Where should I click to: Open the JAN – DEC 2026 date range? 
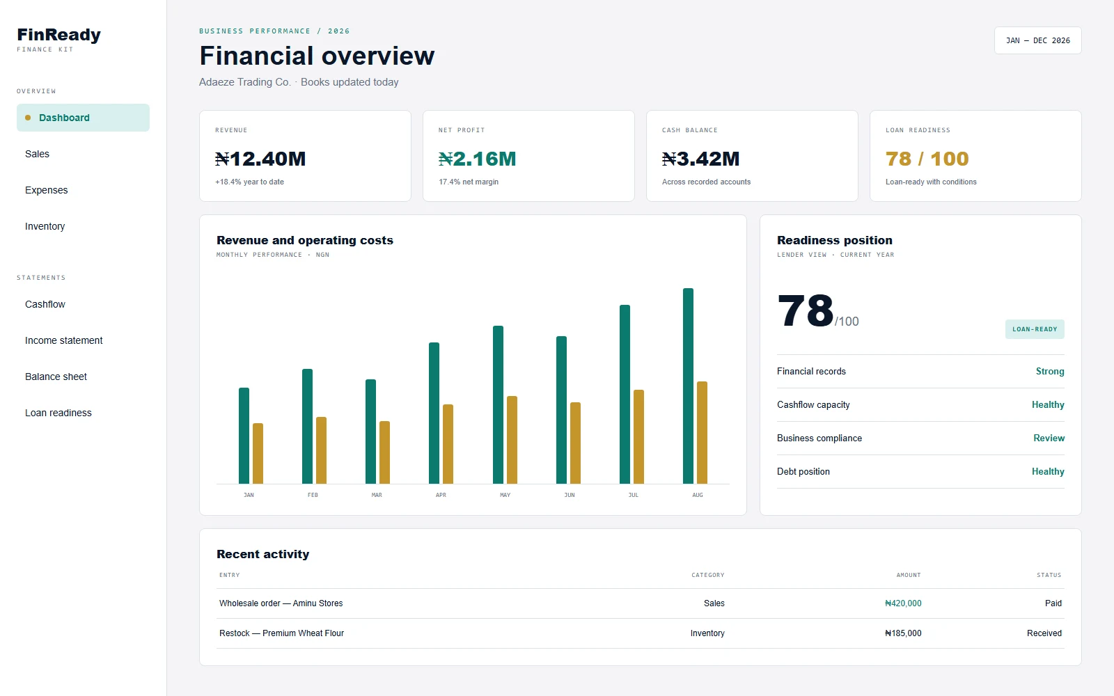point(1037,40)
